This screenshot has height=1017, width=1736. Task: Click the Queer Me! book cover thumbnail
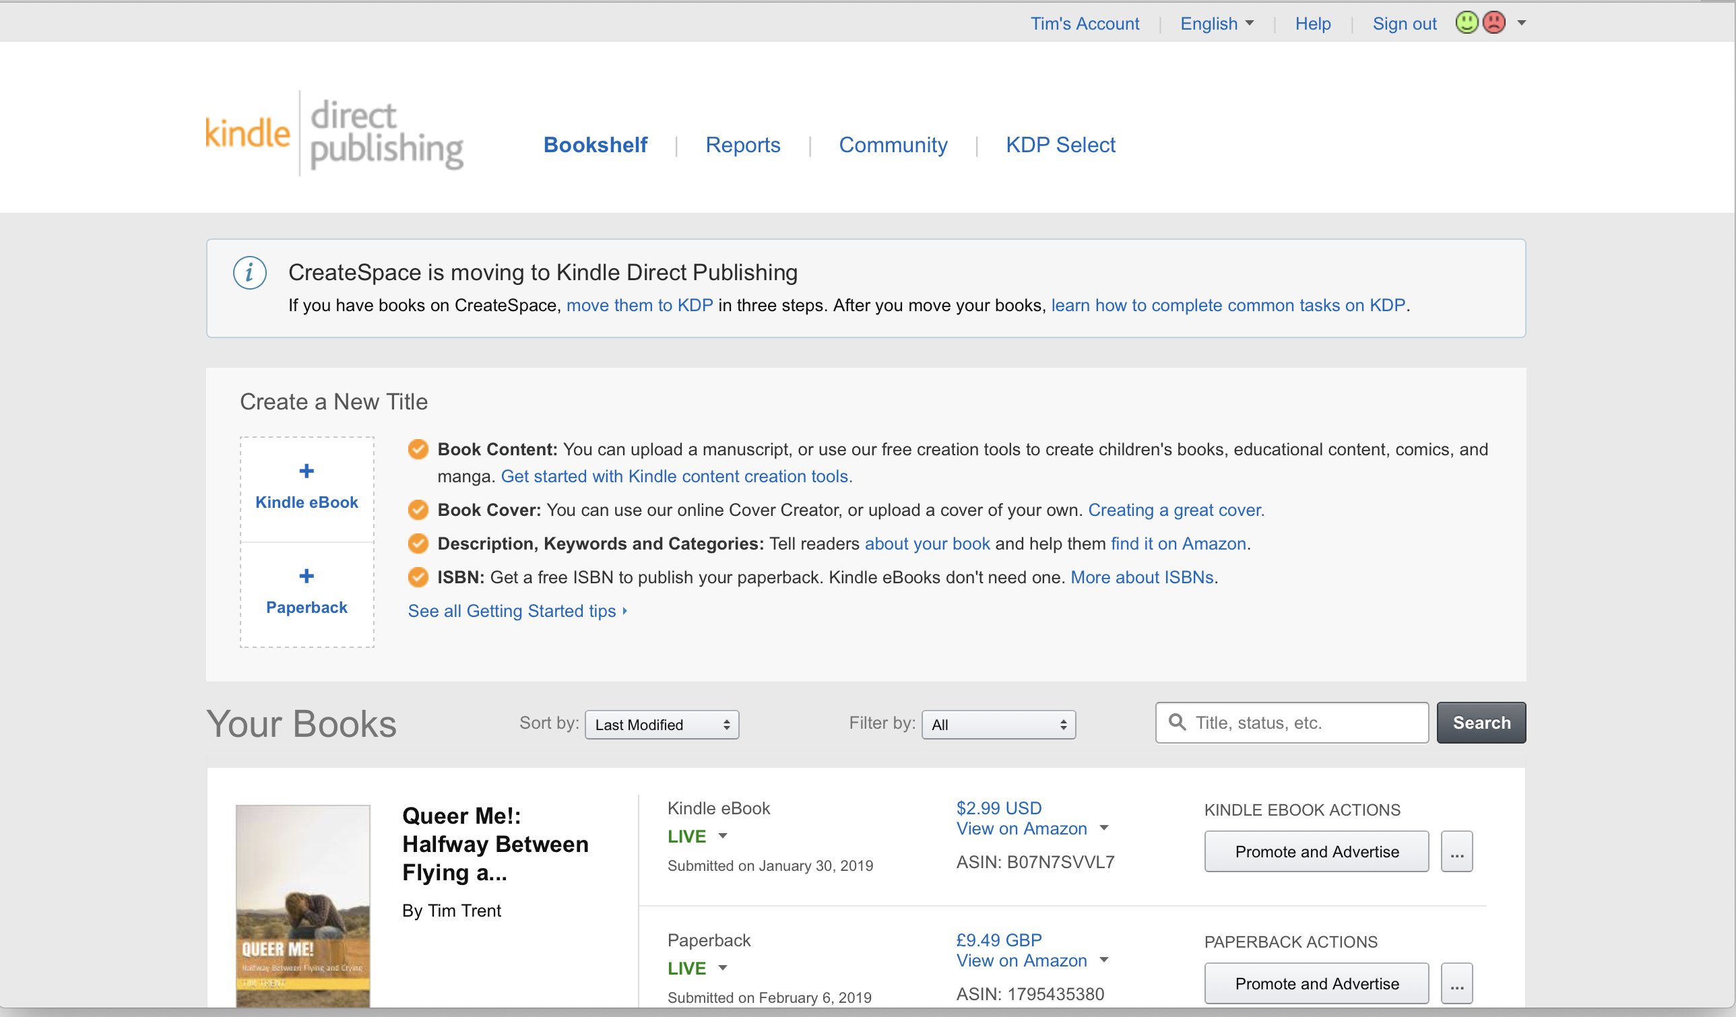(x=302, y=906)
